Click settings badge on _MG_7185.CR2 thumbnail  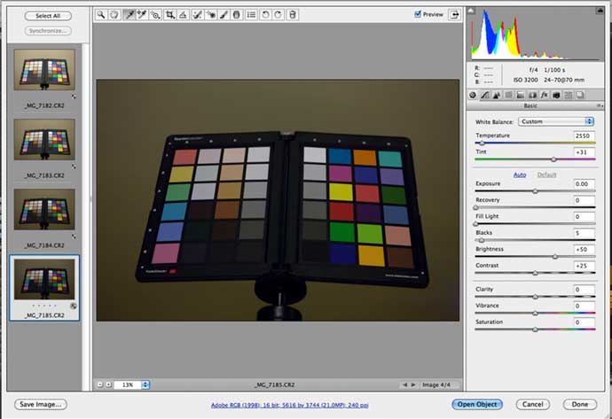tap(73, 306)
